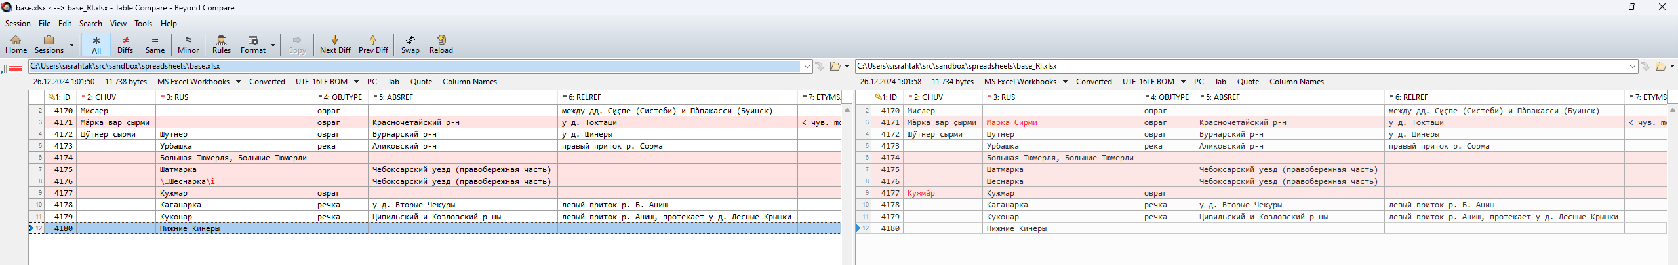Toggle Minor differences display
Screen dimensions: 1678x265
pyautogui.click(x=188, y=44)
